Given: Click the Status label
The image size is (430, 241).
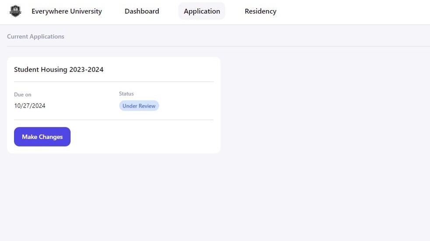Looking at the screenshot, I should [126, 94].
